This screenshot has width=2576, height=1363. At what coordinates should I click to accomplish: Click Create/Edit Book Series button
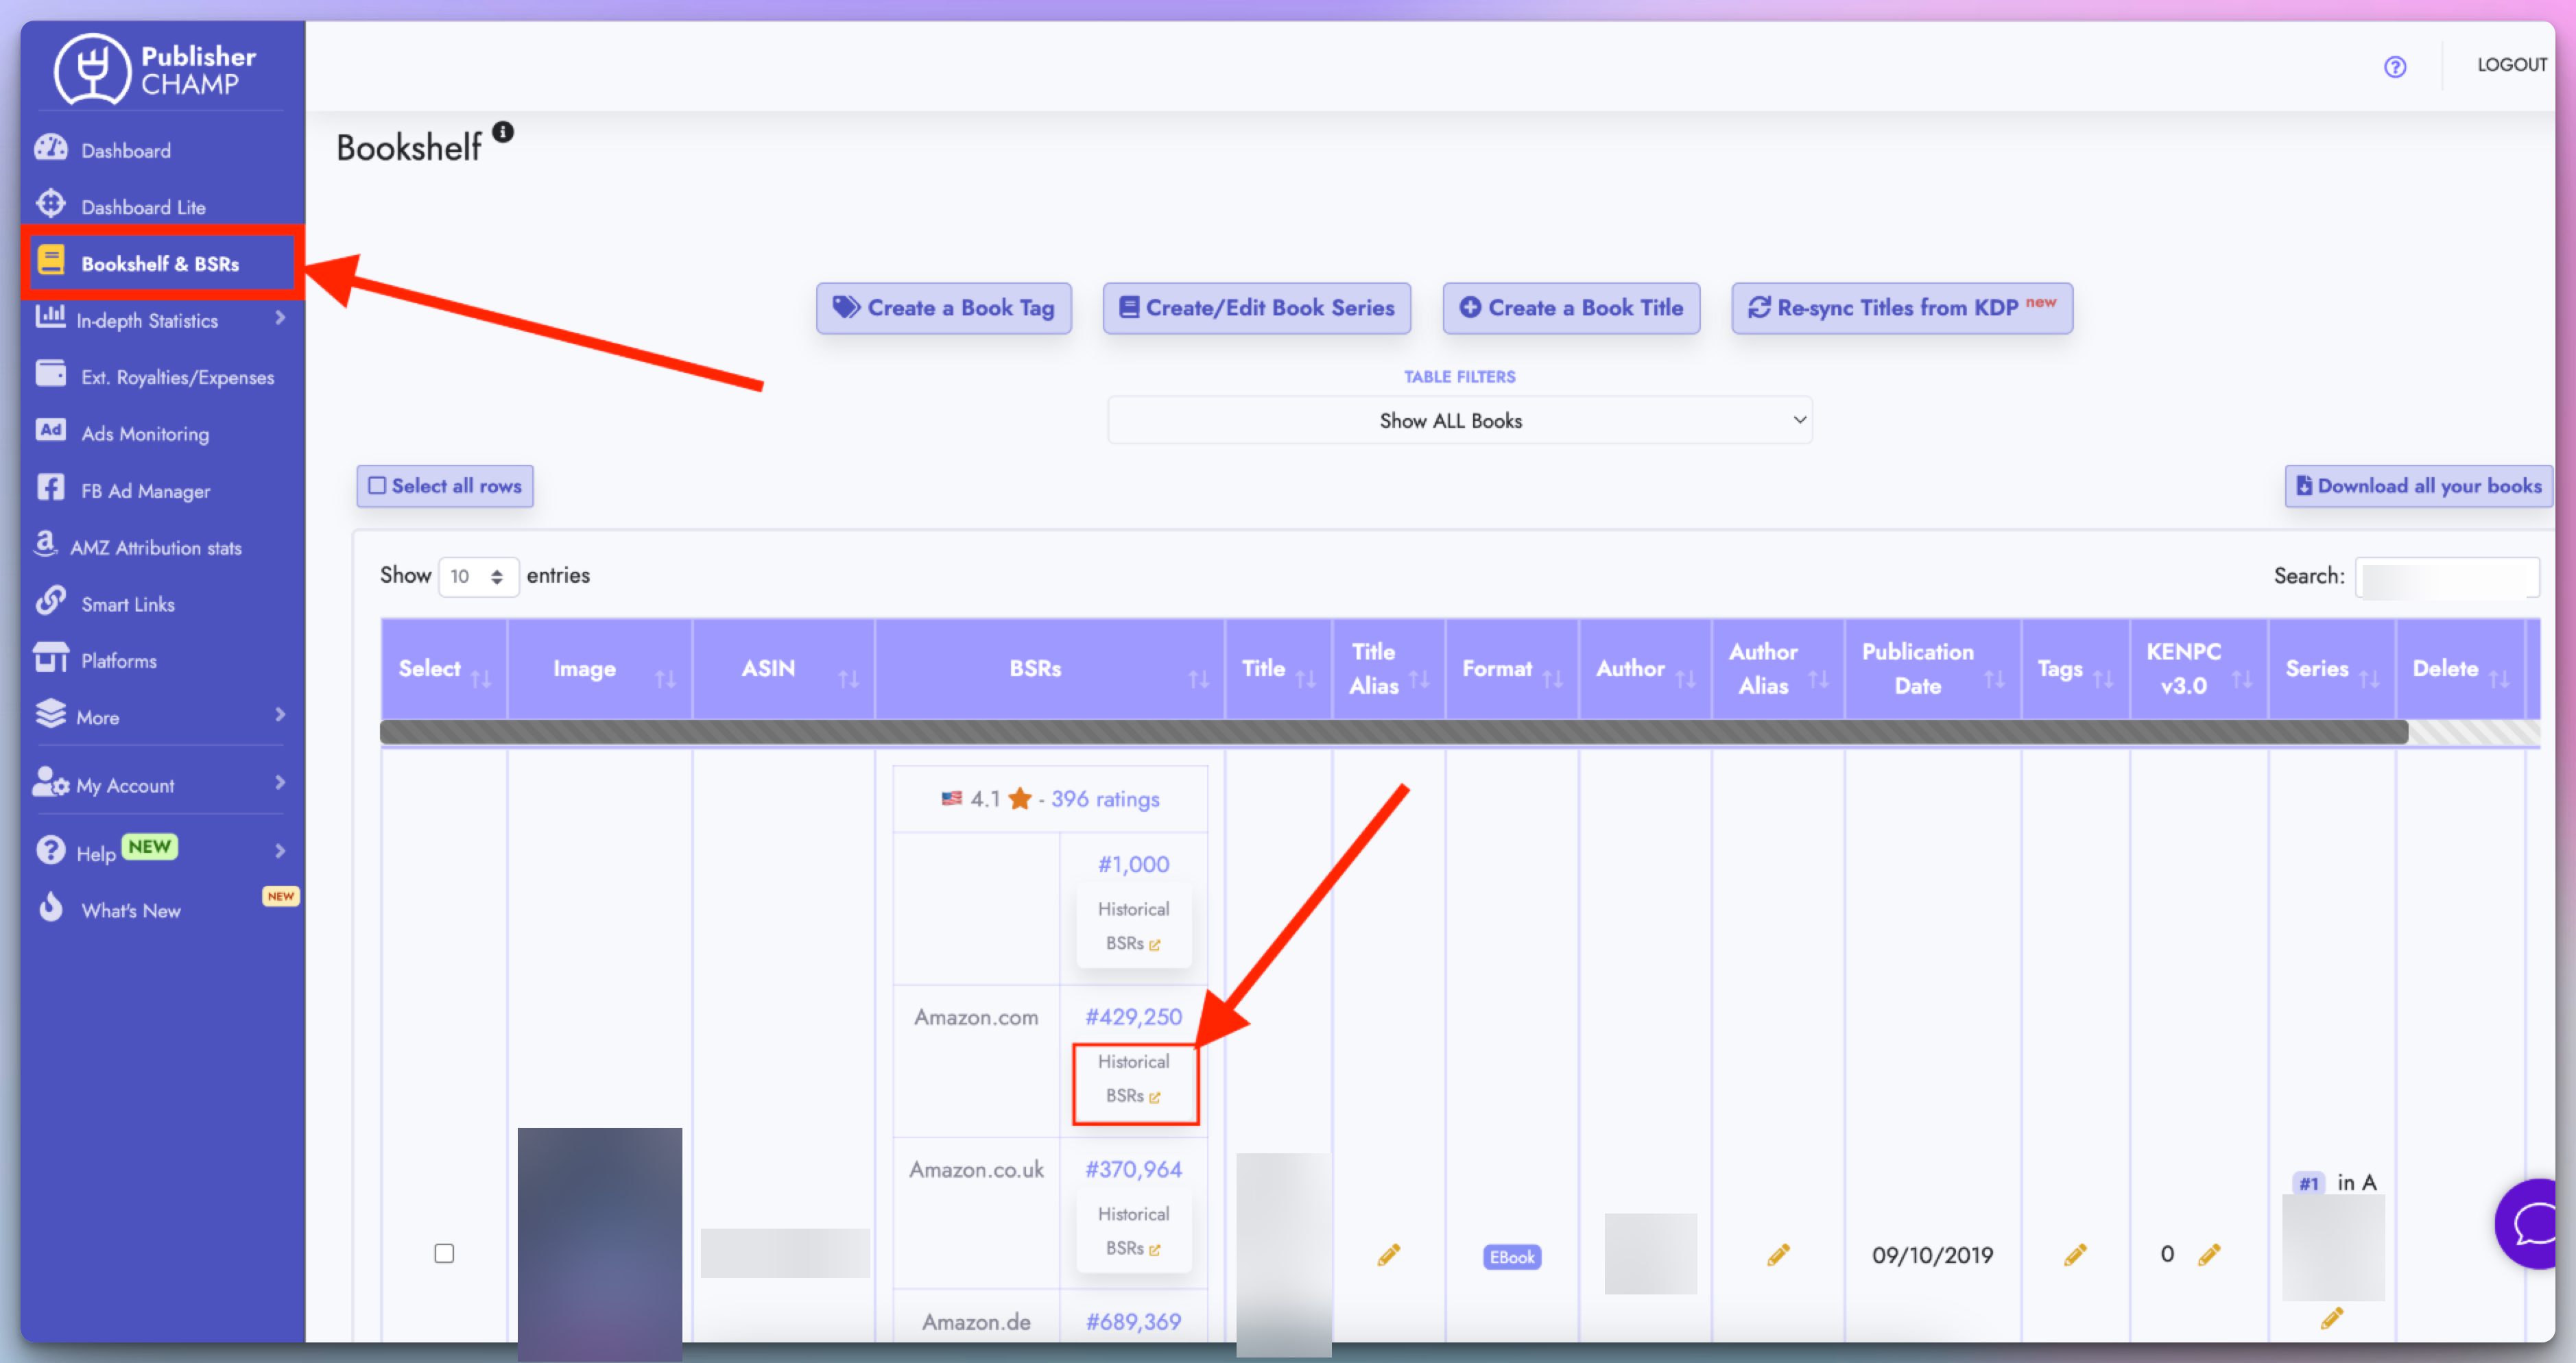[x=1256, y=308]
